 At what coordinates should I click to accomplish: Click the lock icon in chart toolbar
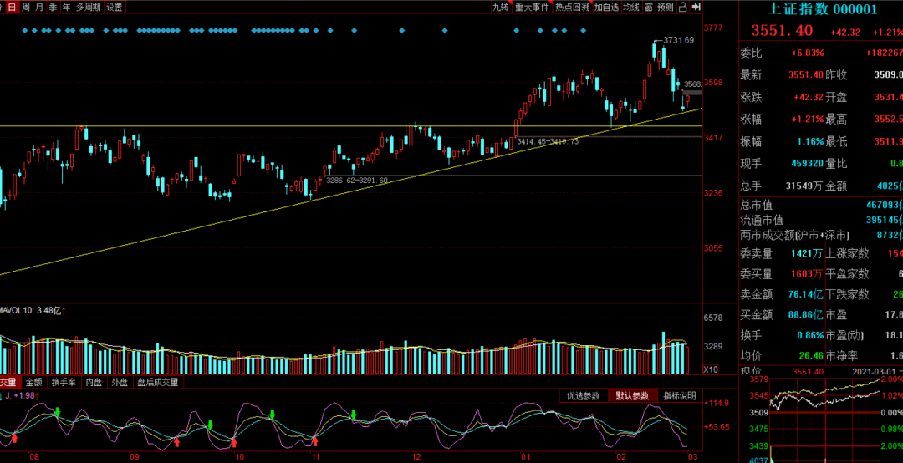pos(682,7)
